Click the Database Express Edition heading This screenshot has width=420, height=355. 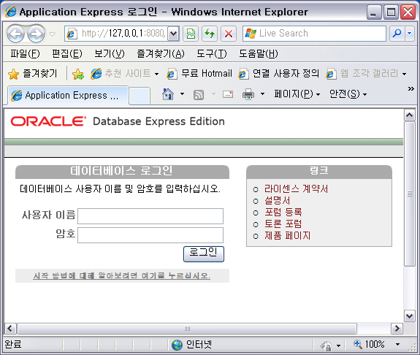click(159, 122)
